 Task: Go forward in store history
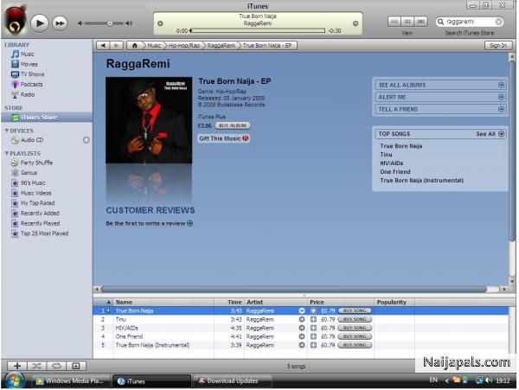[x=117, y=46]
